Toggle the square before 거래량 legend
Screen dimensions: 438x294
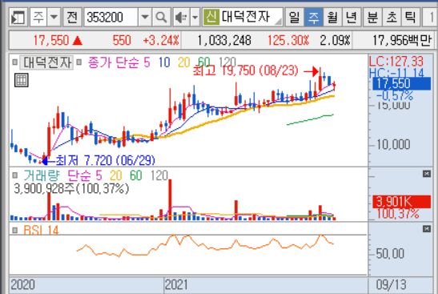pos(15,175)
